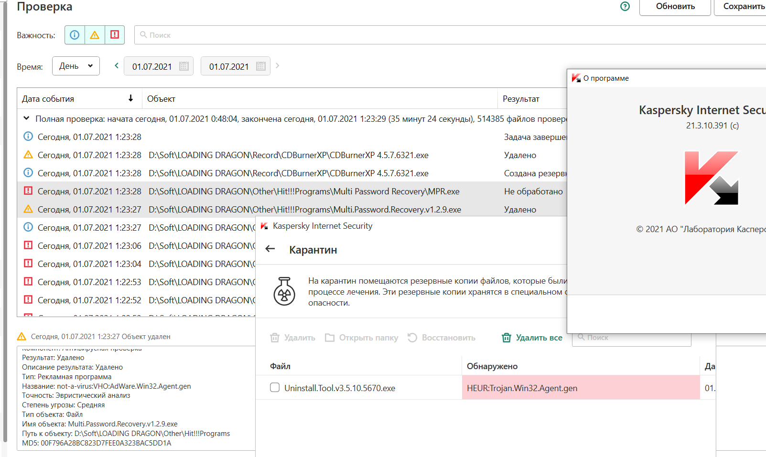The width and height of the screenshot is (766, 457).
Task: Click the Удалить все button
Action: point(532,338)
